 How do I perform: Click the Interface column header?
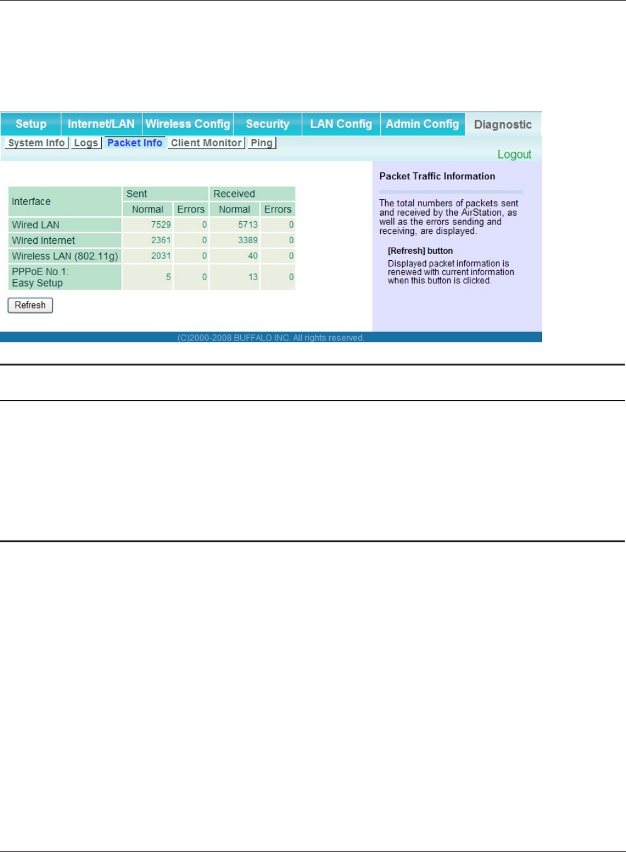pos(65,201)
